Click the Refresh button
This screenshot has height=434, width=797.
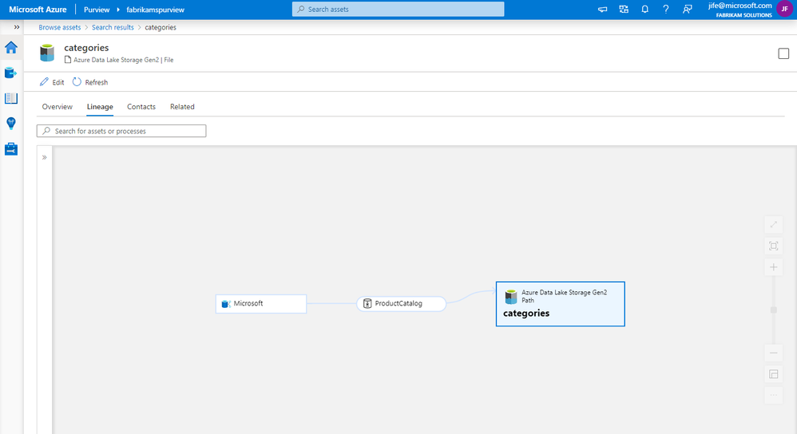coord(90,82)
